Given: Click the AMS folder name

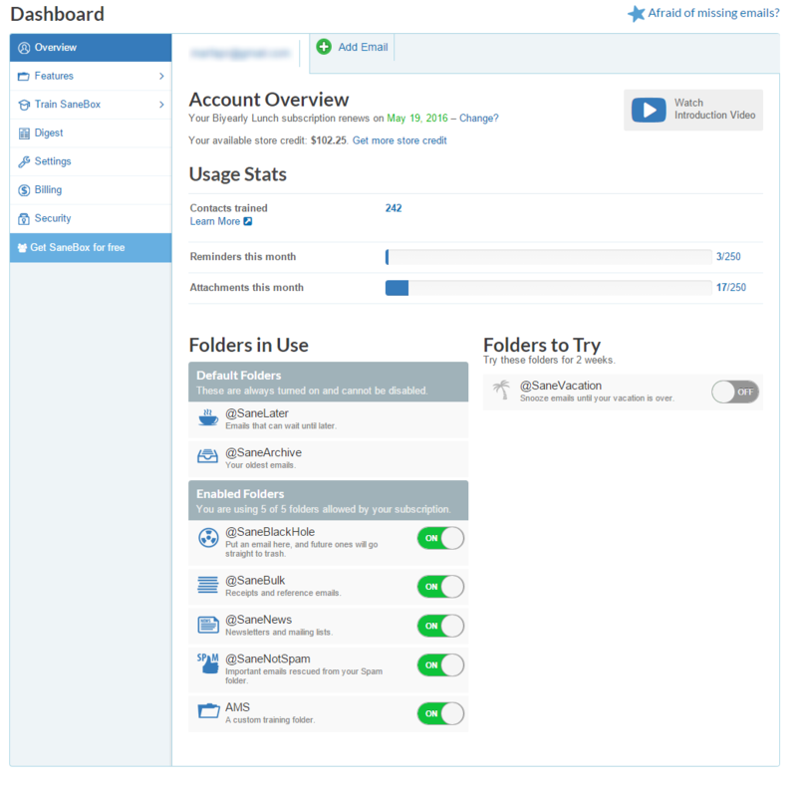Looking at the screenshot, I should point(237,707).
